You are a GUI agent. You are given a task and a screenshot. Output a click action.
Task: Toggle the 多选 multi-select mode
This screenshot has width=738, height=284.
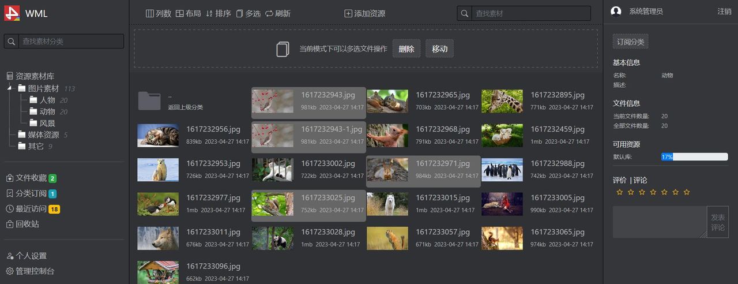pyautogui.click(x=248, y=13)
